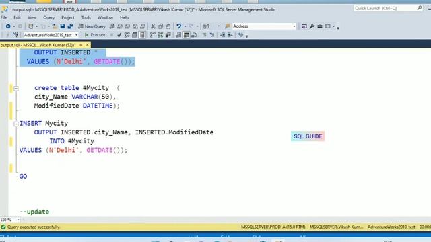The image size is (431, 242).
Task: Open an Analysis Services DMX query
Action: [x=127, y=26]
